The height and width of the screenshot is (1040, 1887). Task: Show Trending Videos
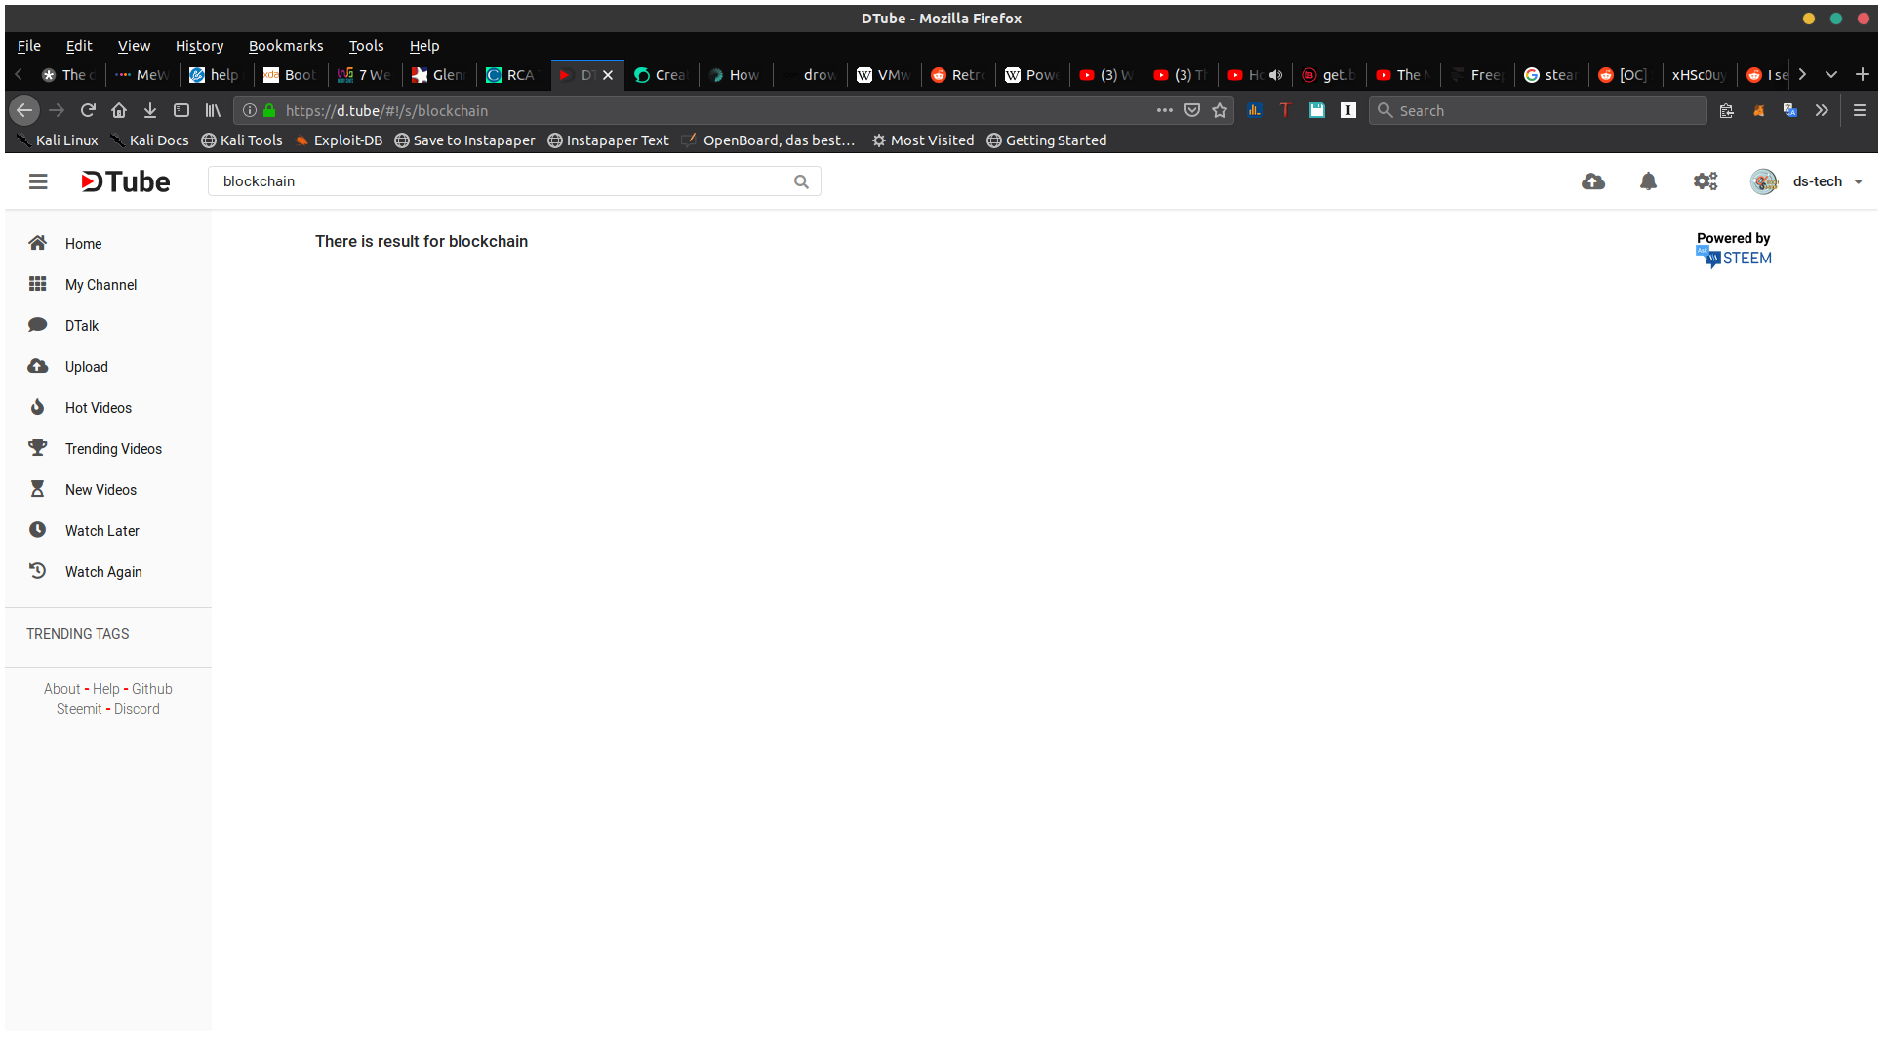click(x=114, y=449)
